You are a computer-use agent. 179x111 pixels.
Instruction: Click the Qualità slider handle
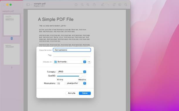click(x=80, y=76)
